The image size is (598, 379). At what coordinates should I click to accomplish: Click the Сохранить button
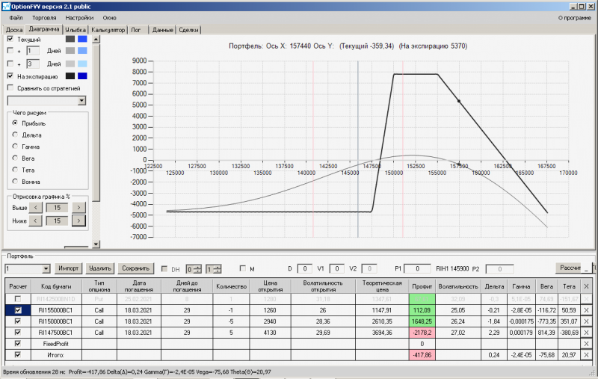click(x=135, y=268)
